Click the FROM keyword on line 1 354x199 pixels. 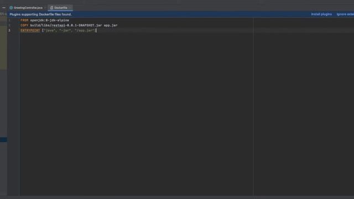(x=24, y=20)
